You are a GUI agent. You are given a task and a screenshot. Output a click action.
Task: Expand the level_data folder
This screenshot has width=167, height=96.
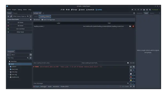9,69
